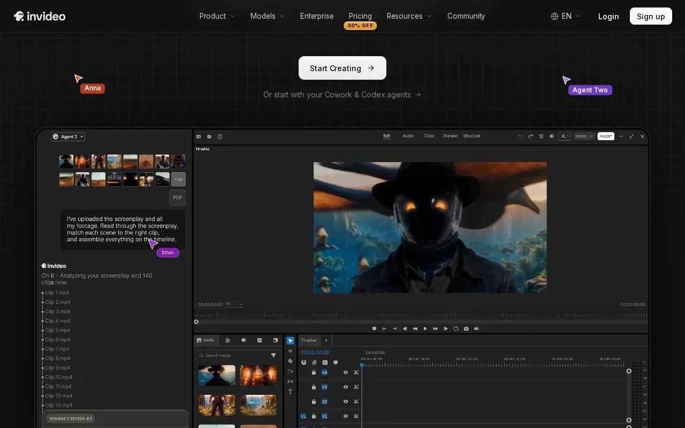
Task: Toggle the lock on V3 track
Action: pyautogui.click(x=314, y=387)
